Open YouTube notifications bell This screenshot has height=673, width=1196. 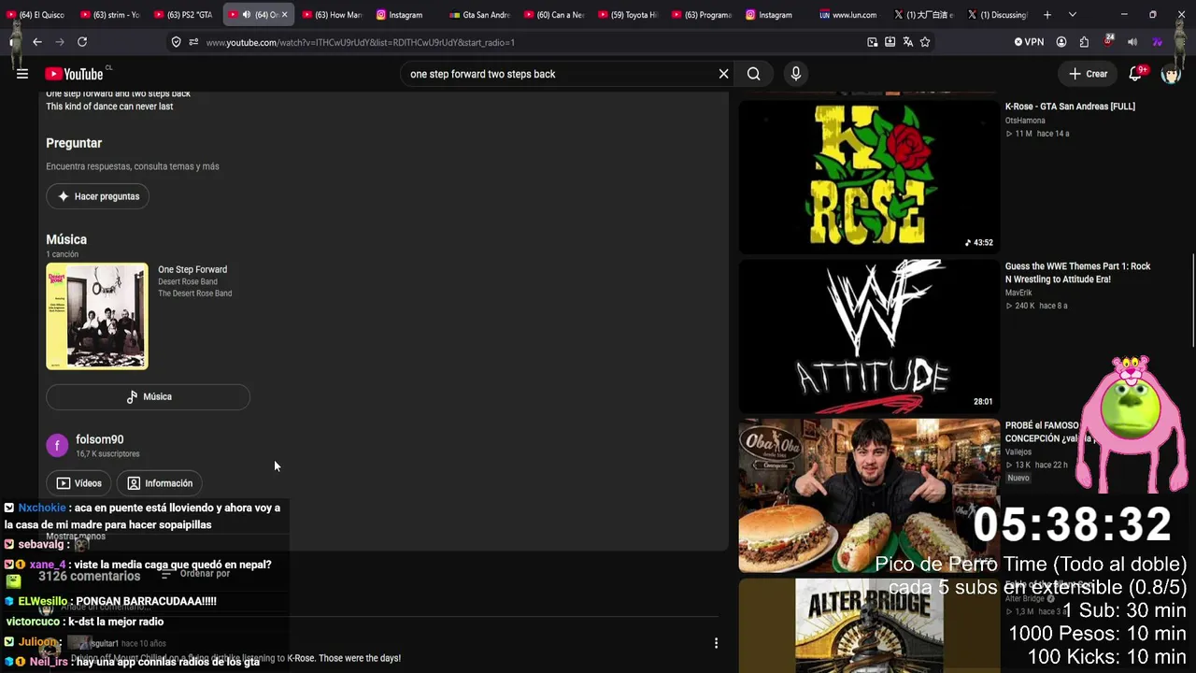(x=1136, y=74)
